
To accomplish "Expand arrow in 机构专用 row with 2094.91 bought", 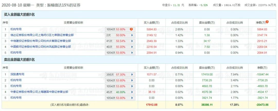I will pyautogui.click(x=132, y=53).
